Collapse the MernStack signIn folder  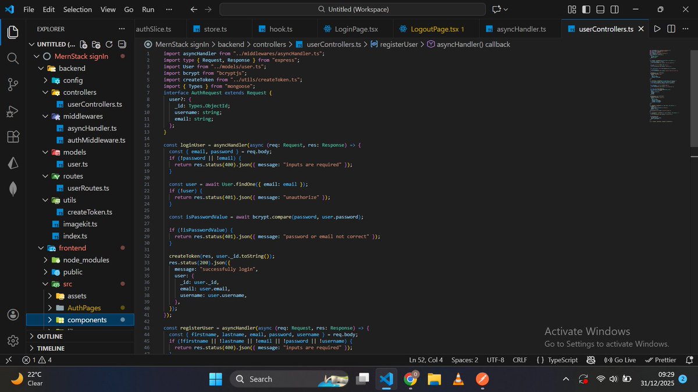(x=37, y=56)
